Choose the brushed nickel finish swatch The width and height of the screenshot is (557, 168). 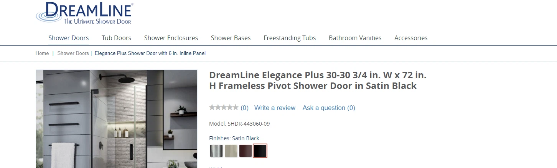click(231, 151)
